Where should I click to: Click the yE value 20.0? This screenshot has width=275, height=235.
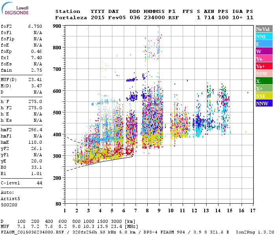(37, 161)
